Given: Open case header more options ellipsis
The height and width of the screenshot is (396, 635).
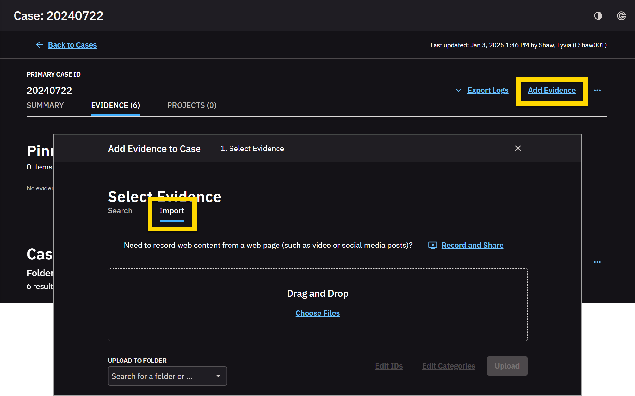Looking at the screenshot, I should coord(597,90).
